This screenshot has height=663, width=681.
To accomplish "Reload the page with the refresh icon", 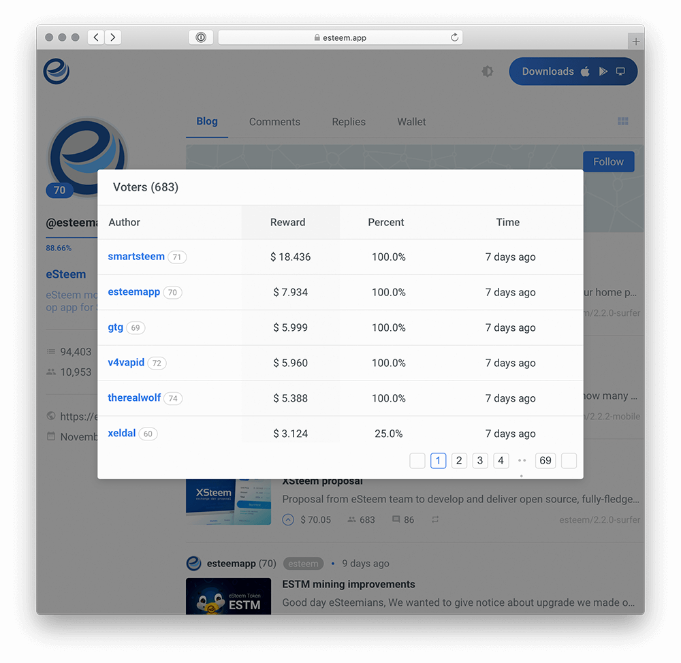I will tap(454, 37).
